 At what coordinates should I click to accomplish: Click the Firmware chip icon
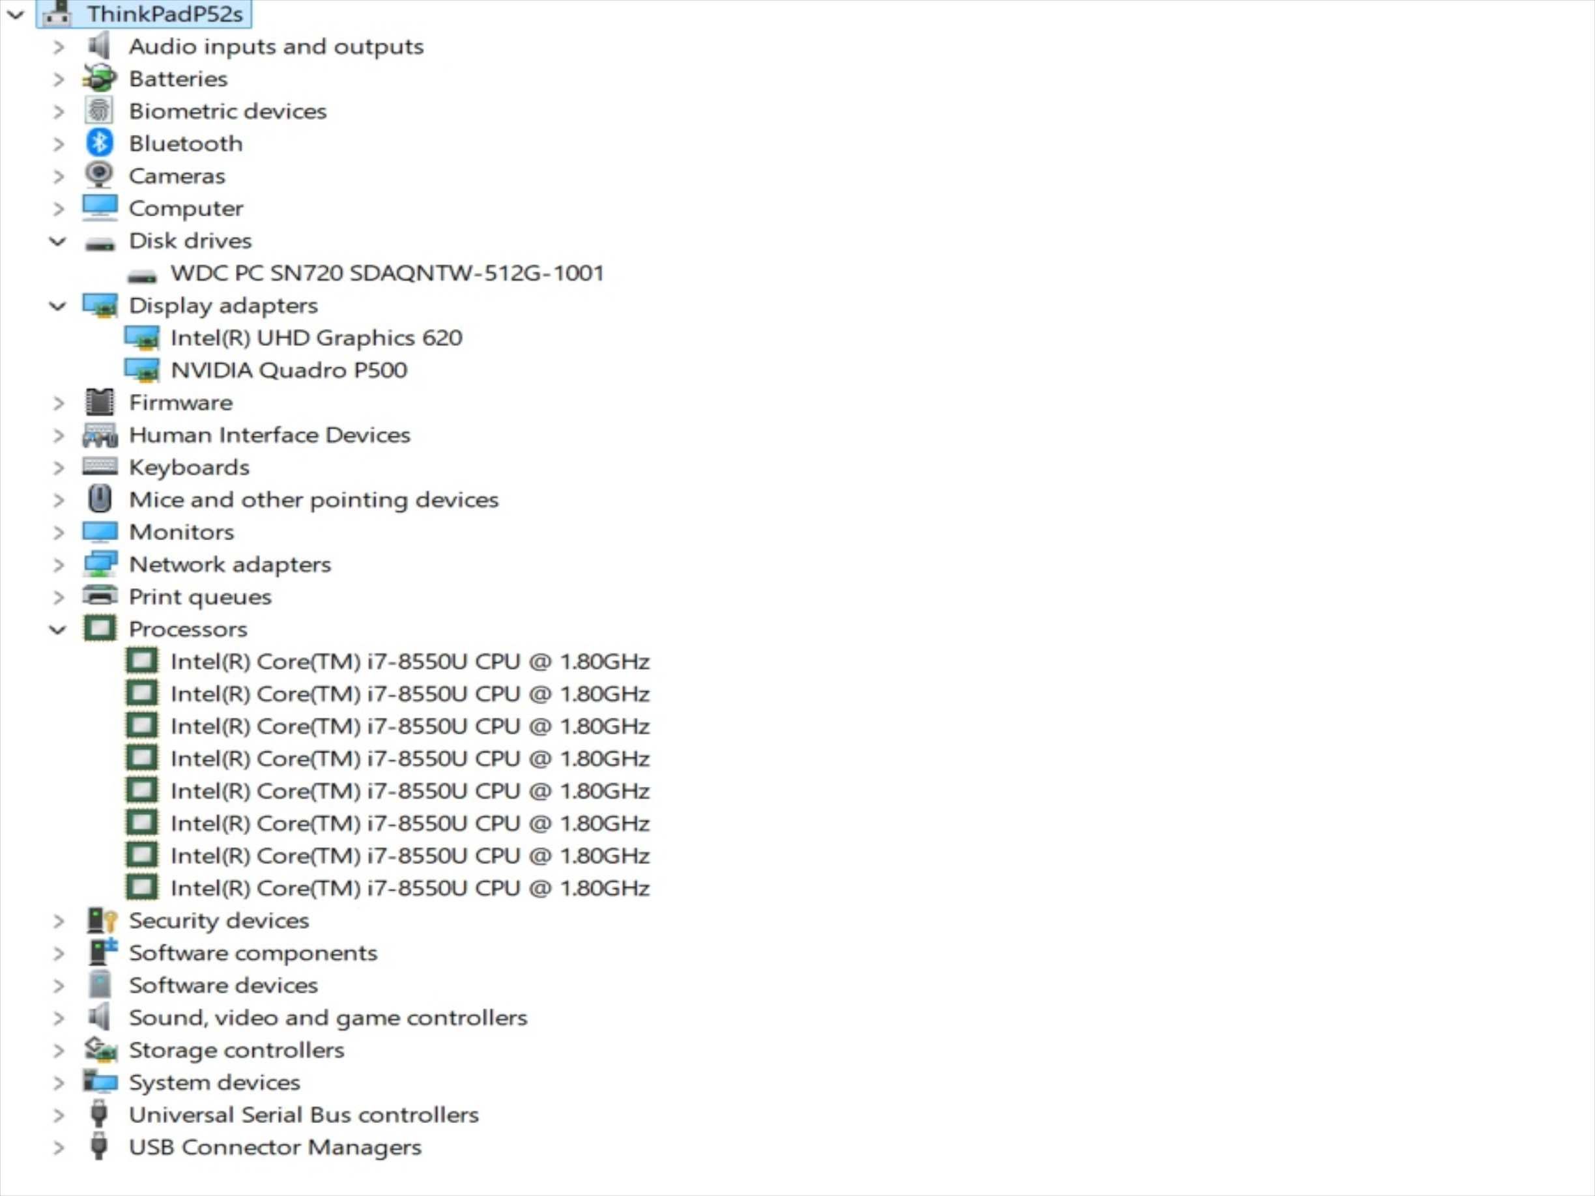point(100,403)
